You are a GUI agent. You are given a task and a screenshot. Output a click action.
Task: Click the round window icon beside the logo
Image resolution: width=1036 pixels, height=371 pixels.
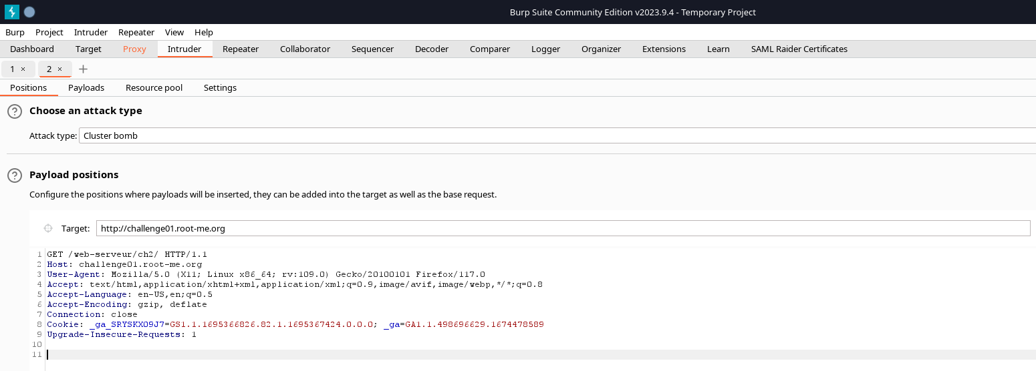[29, 11]
